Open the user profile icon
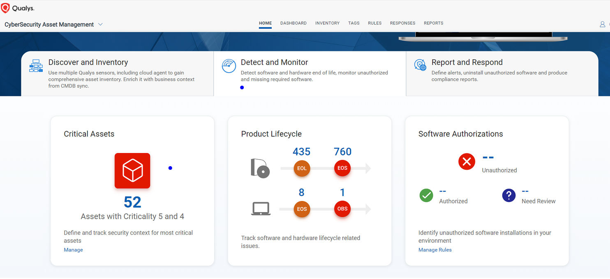This screenshot has width=610, height=279. 602,24
